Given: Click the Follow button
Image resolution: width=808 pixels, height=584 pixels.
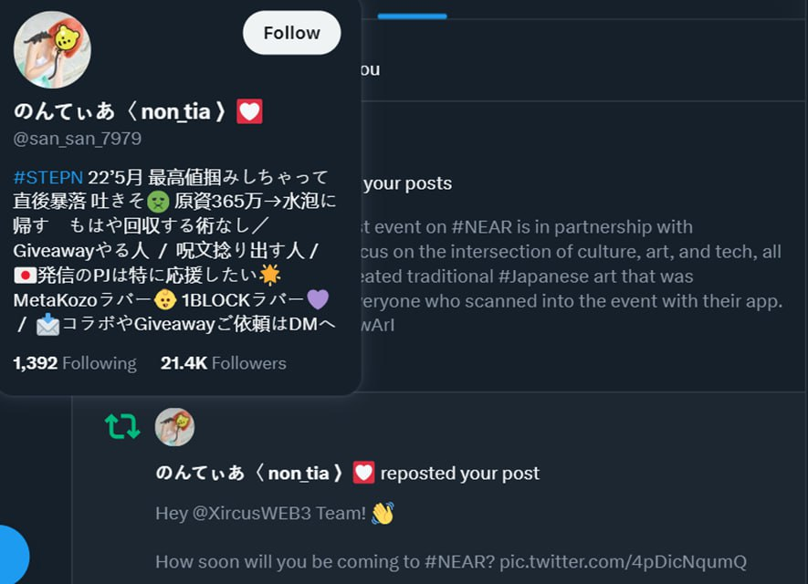Looking at the screenshot, I should click(291, 33).
